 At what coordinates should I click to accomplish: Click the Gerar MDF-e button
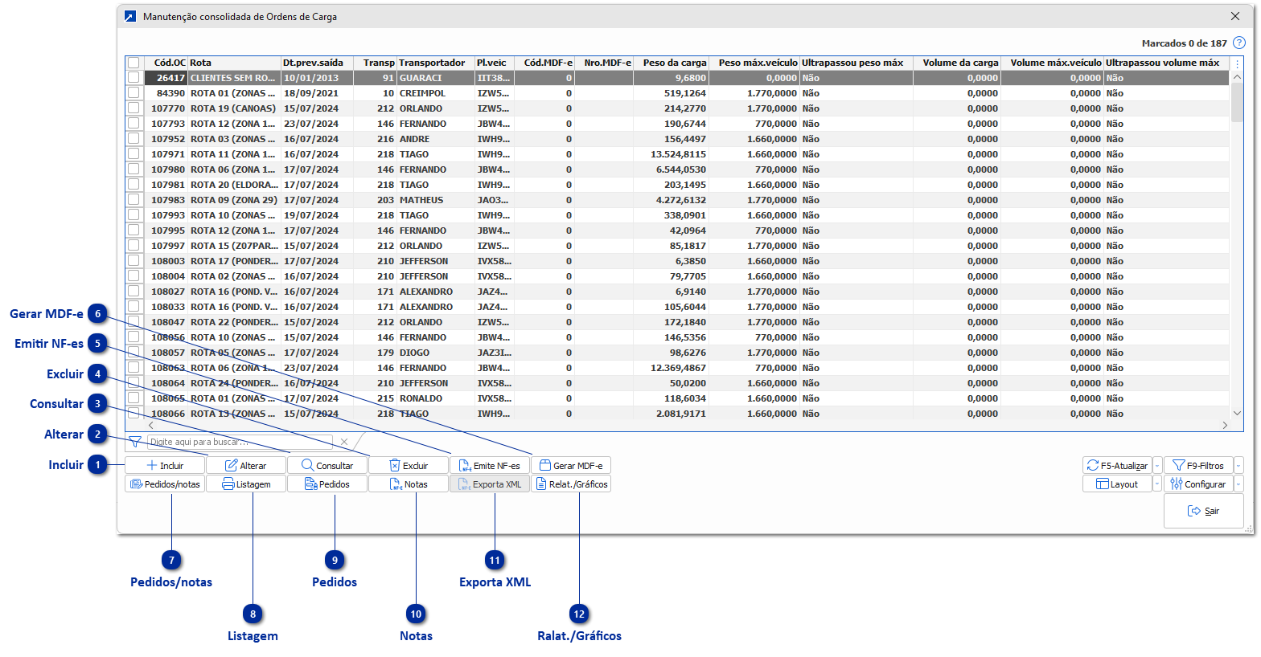[x=571, y=466]
